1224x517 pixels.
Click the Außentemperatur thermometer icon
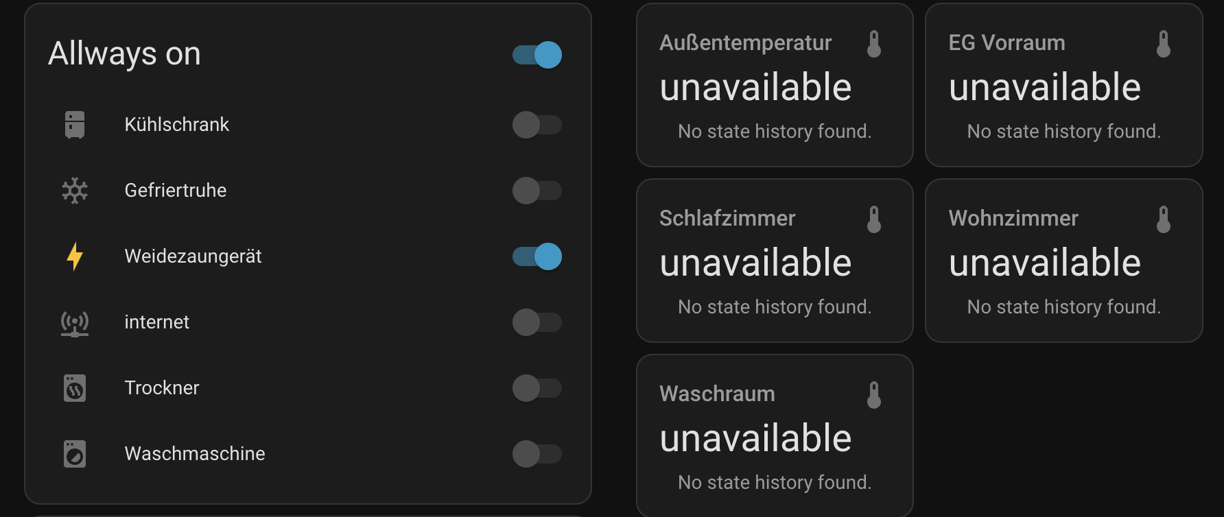874,44
